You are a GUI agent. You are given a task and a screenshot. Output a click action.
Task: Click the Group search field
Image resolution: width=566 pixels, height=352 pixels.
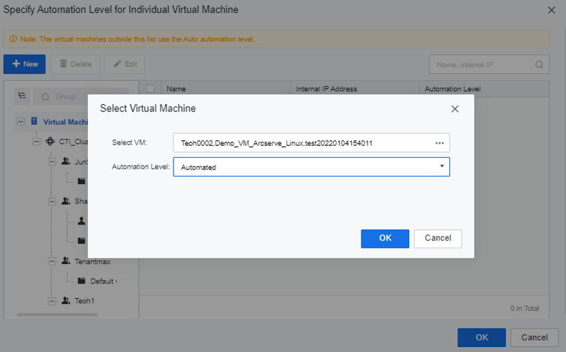point(80,97)
